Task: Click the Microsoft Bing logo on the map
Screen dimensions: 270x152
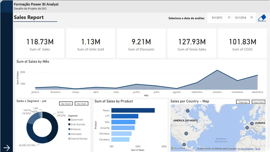Action: [x=178, y=148]
